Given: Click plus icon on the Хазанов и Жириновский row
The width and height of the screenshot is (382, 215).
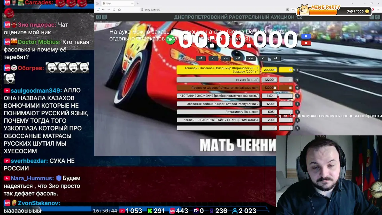Looking at the screenshot, I should [297, 70].
